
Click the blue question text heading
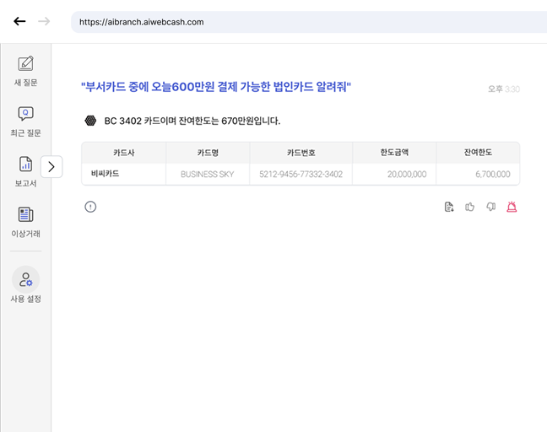tap(215, 87)
